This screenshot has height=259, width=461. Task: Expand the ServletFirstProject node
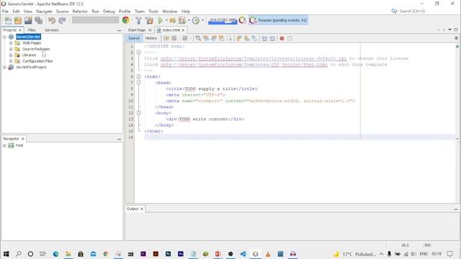click(x=4, y=67)
